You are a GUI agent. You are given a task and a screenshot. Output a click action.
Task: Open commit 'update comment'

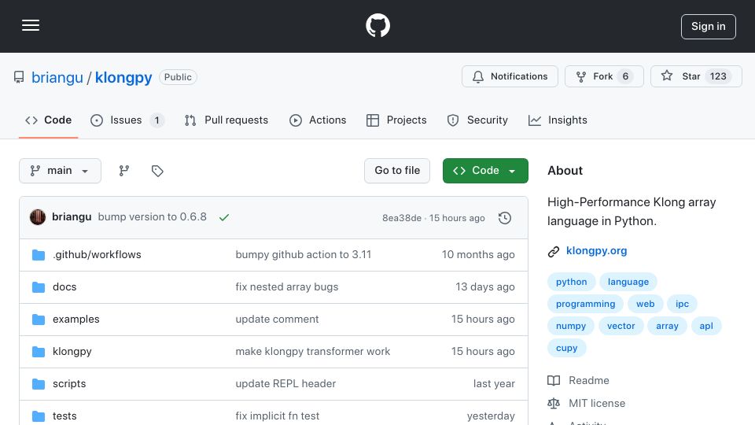pyautogui.click(x=277, y=319)
